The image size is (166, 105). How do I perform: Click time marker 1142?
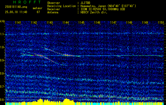[x=34, y=23]
